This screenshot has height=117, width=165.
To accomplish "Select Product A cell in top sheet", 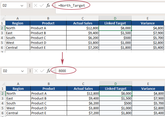I will tap(48, 28).
